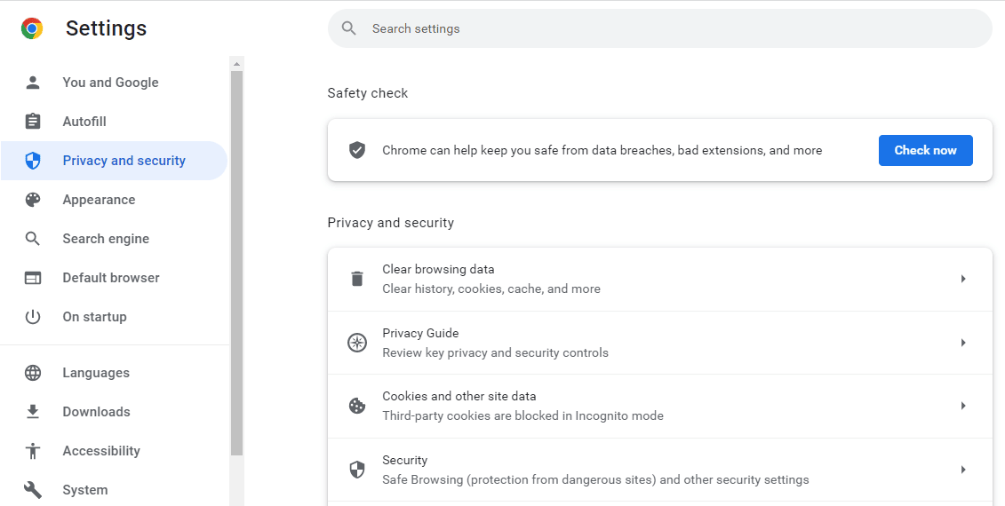The width and height of the screenshot is (1005, 506).
Task: Expand Clear browsing data arrow
Action: (963, 279)
